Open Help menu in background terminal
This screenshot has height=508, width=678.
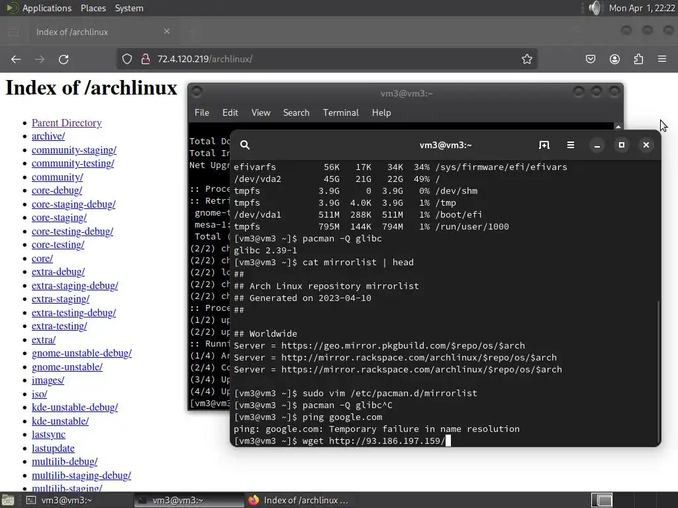[x=381, y=112]
